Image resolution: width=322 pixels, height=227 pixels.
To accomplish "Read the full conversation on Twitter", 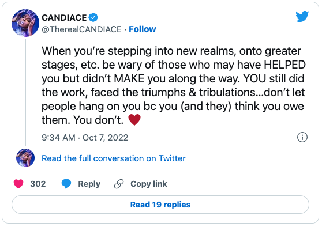I will (114, 158).
